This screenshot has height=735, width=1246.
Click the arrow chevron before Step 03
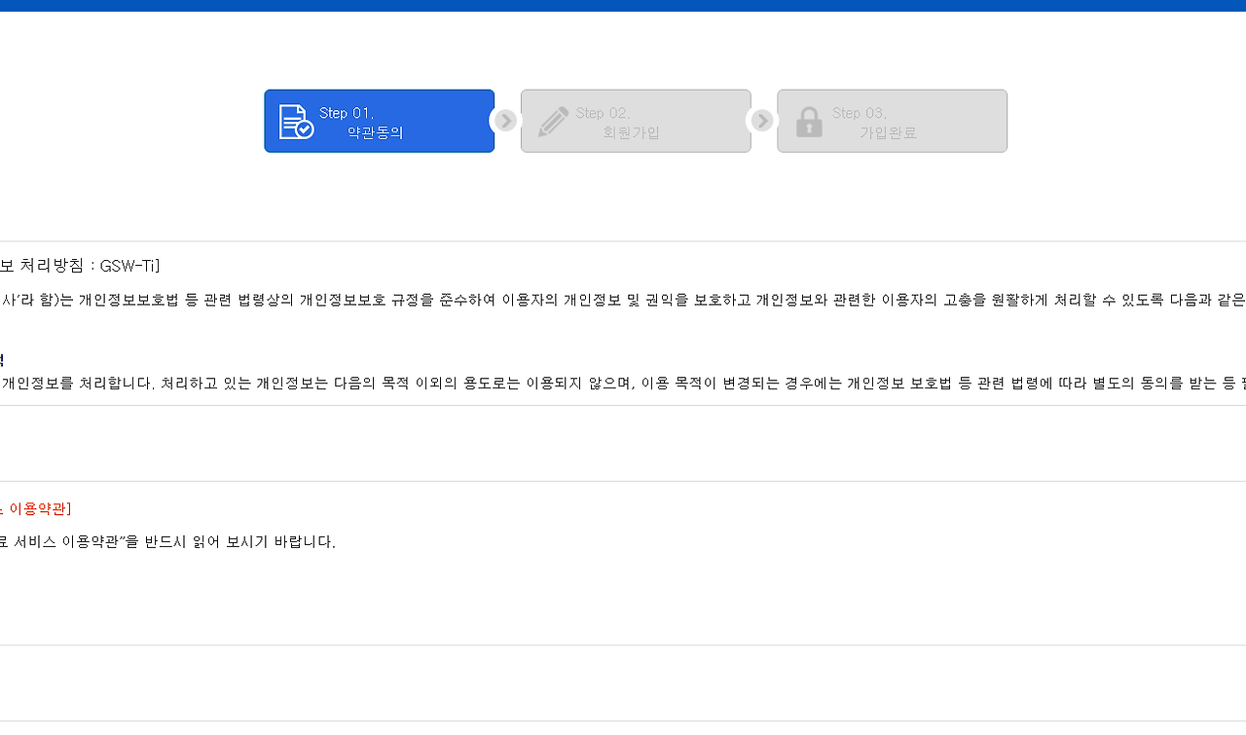(x=760, y=120)
